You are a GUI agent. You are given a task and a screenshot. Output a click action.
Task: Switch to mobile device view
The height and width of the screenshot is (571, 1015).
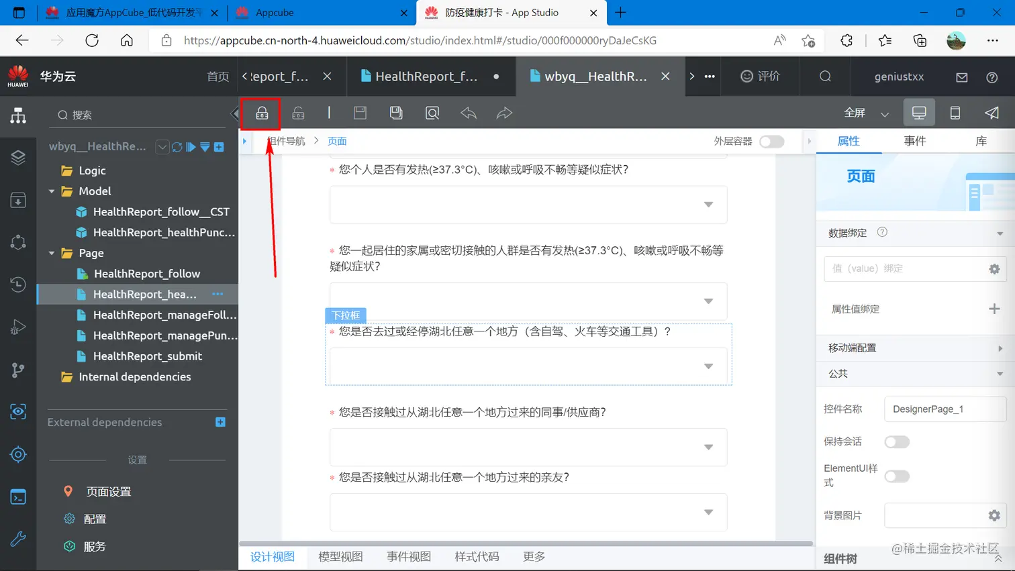coord(955,113)
